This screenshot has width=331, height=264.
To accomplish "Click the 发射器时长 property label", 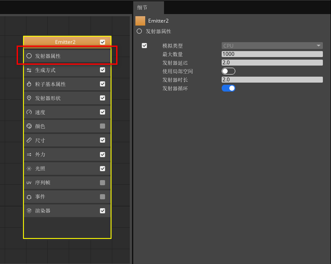I will point(175,80).
